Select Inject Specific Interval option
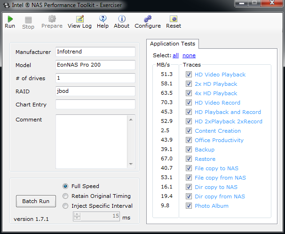 pyautogui.click(x=65, y=206)
